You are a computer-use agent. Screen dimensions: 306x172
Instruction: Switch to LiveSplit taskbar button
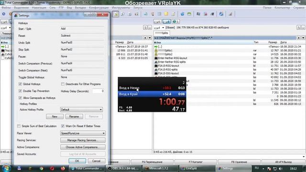197,168
